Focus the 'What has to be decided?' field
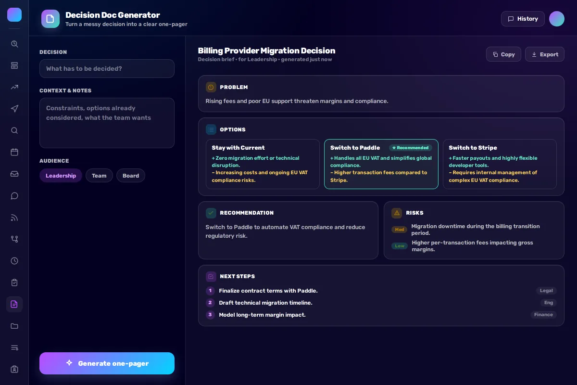This screenshot has height=385, width=577. tap(107, 68)
